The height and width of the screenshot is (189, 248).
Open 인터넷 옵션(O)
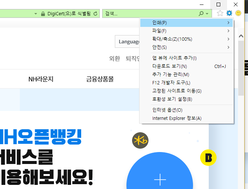[187, 110]
